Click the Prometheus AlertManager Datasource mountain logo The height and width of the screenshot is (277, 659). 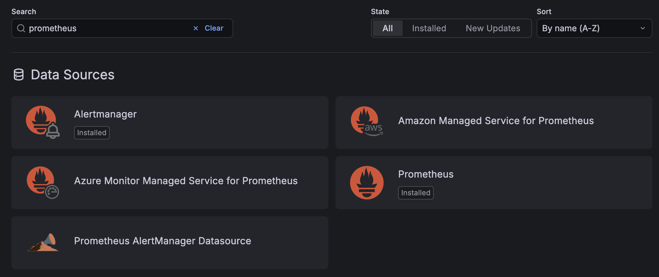point(43,242)
